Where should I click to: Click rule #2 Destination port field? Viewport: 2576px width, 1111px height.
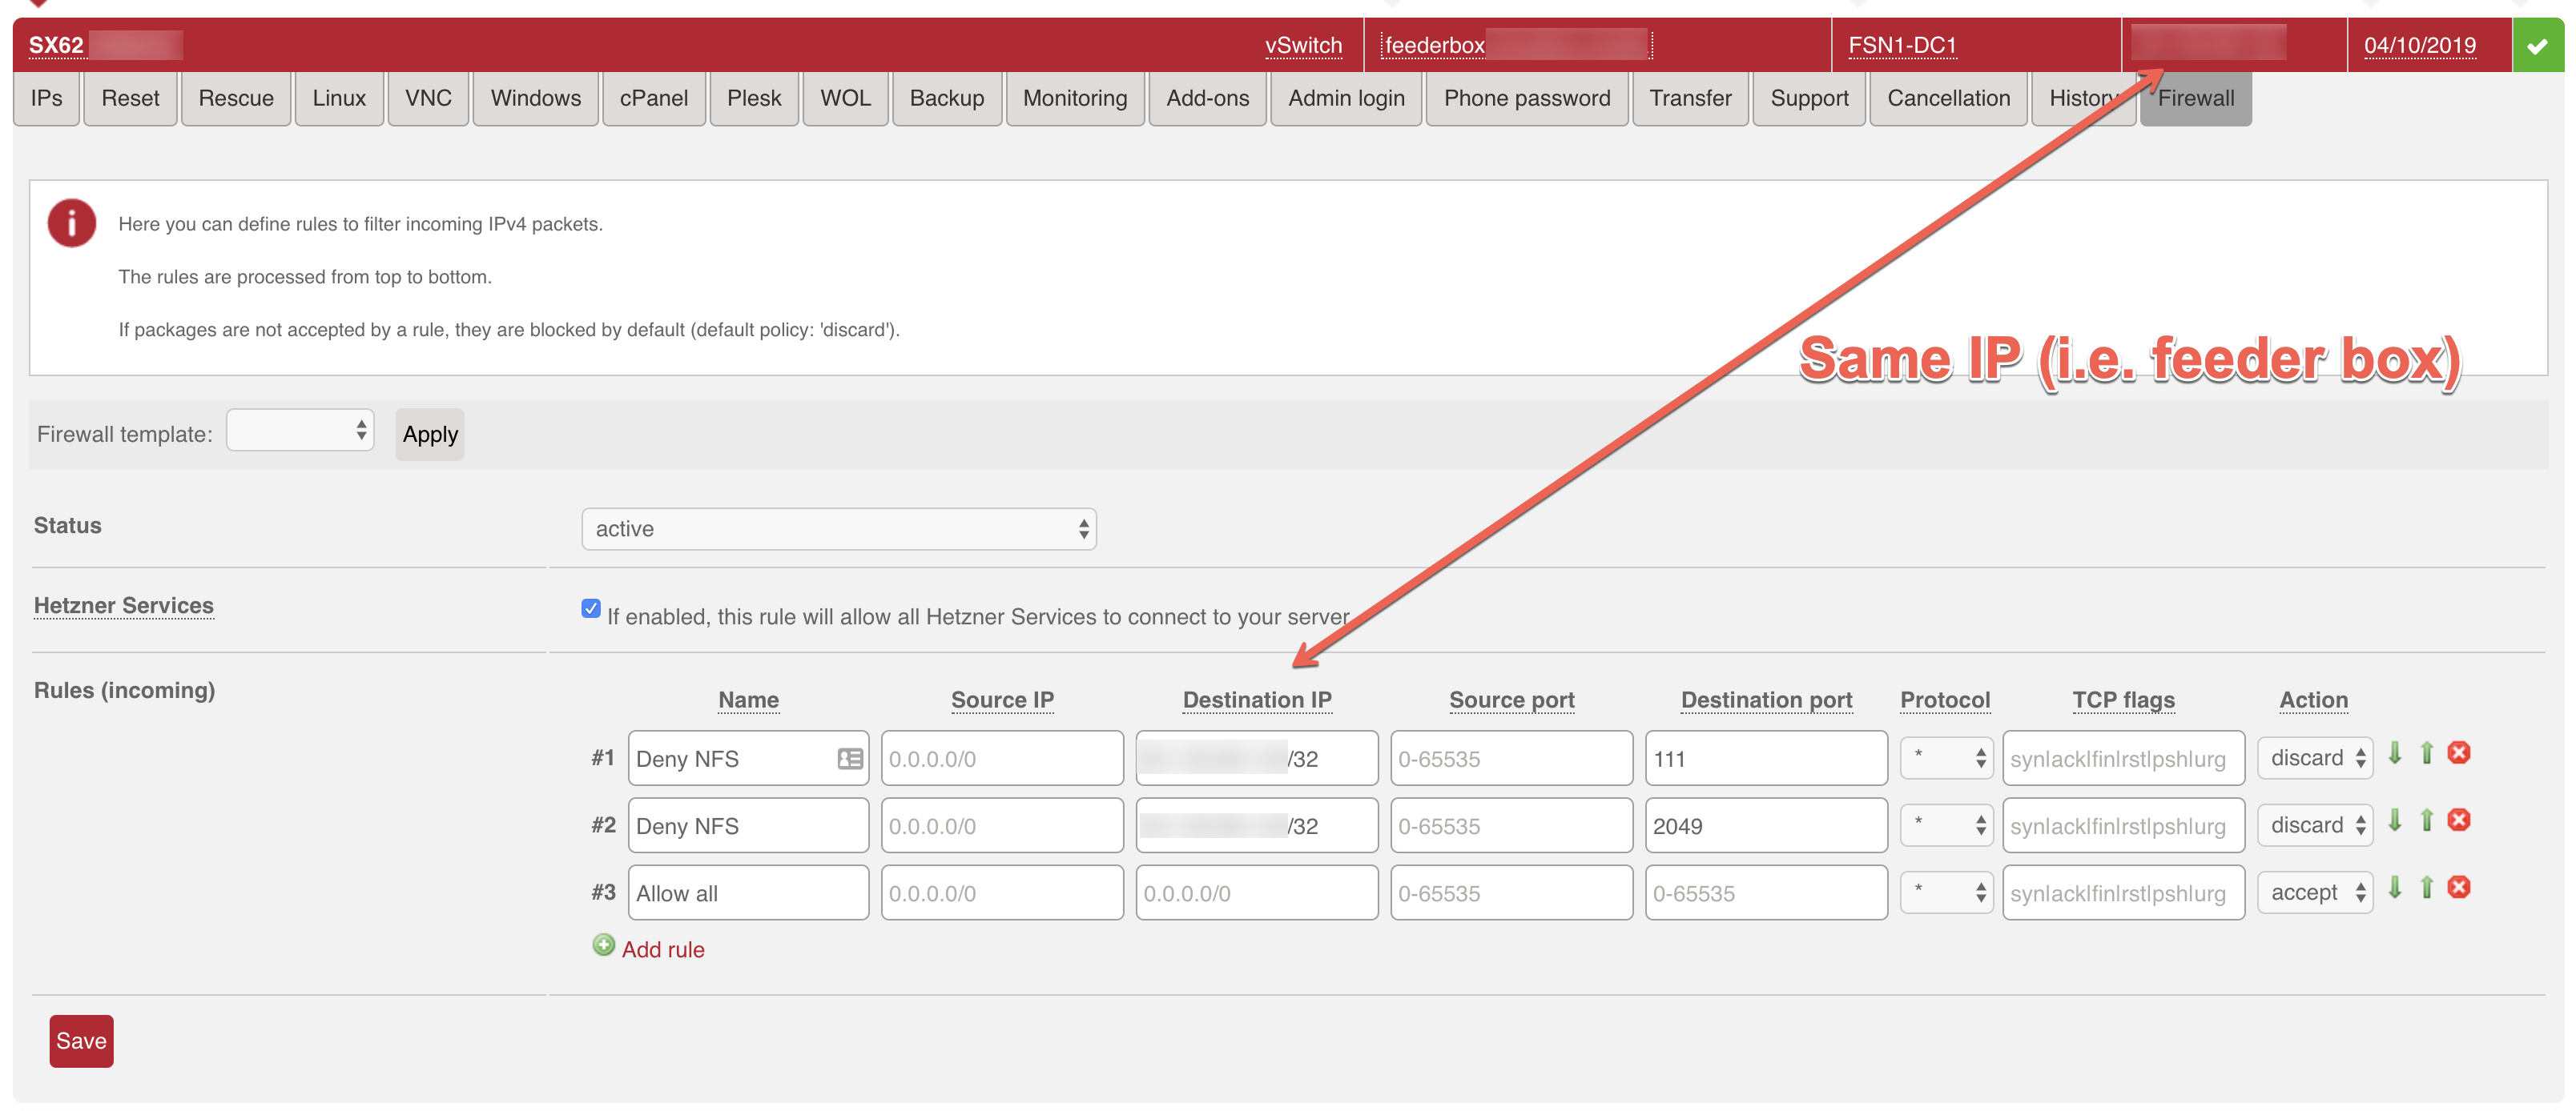(1765, 826)
